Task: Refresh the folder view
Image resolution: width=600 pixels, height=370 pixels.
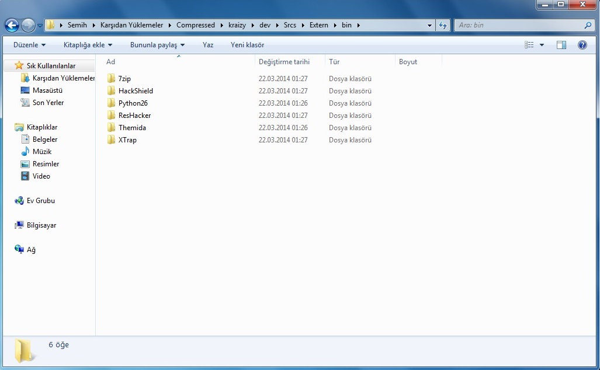Action: 443,25
